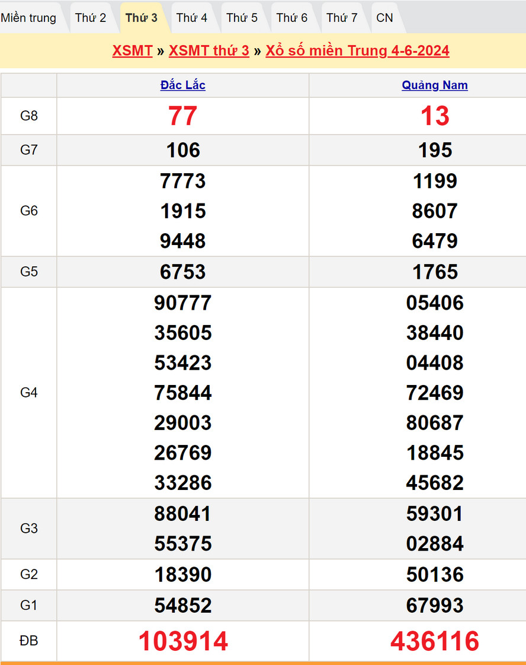
Task: Switch to the Thứ 2 tab
Action: coord(91,18)
